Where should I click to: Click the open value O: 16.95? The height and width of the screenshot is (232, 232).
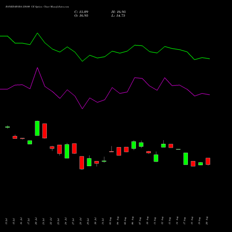pyautogui.click(x=81, y=16)
